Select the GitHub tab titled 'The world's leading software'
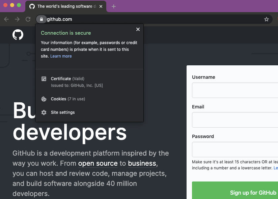Viewport: 278px width, 199px height. coord(66,6)
